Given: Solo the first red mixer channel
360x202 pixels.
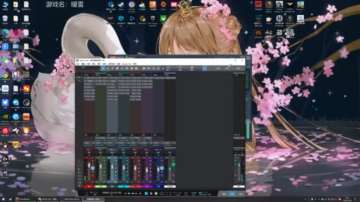Looking at the screenshot, I should click(x=93, y=164).
